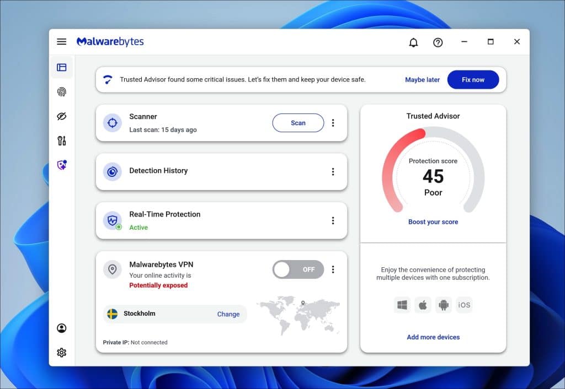Open the Dashboard panel in the sidebar
The width and height of the screenshot is (565, 389).
click(x=62, y=67)
